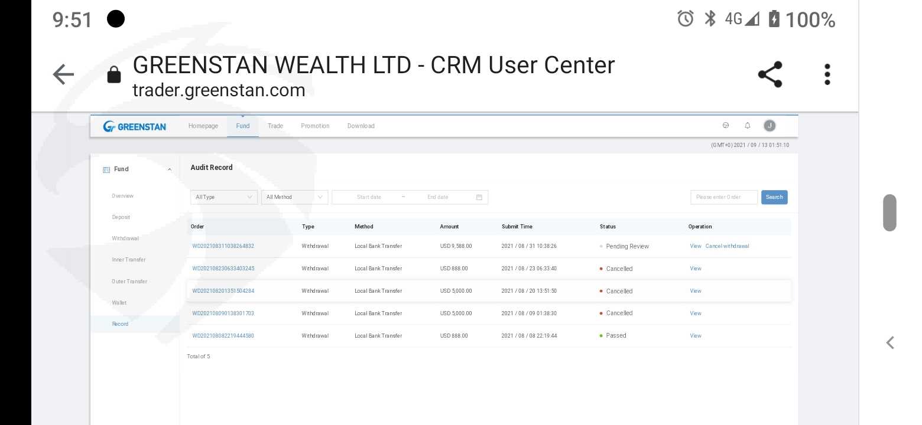Screen dimensions: 922x425
Task: Go to Inner Transfer in sidebar
Action: tap(128, 260)
